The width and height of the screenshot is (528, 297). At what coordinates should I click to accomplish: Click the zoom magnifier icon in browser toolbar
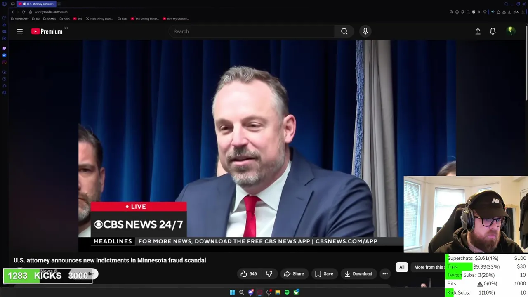tap(451, 12)
